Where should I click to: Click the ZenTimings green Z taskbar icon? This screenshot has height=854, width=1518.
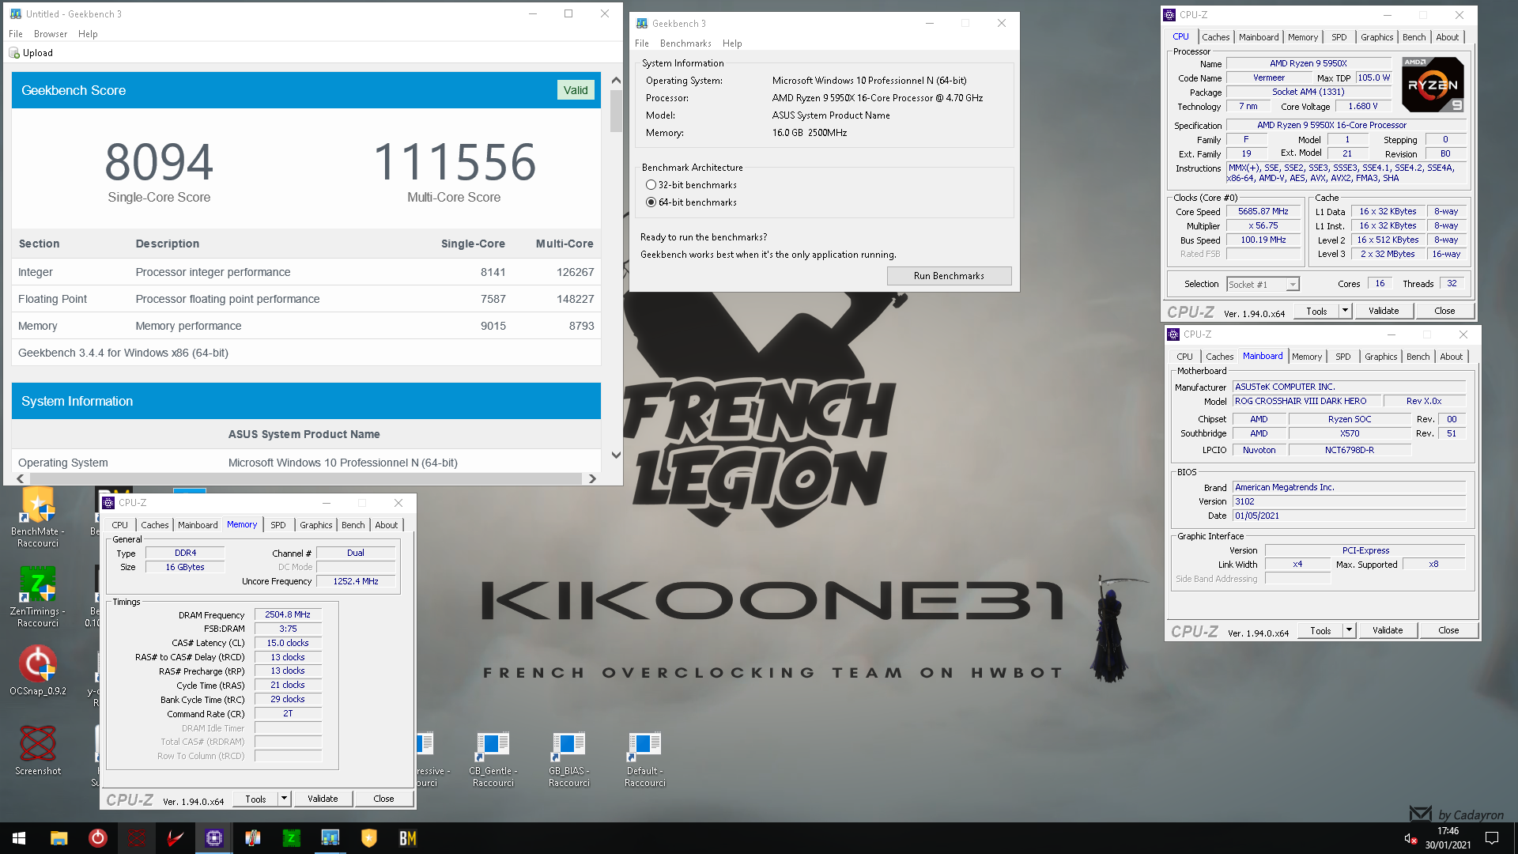pyautogui.click(x=292, y=838)
